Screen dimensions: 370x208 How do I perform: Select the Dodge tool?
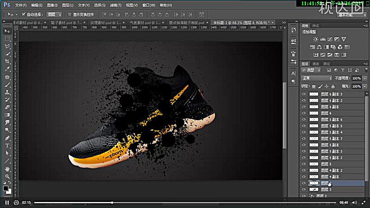[x=7, y=130]
